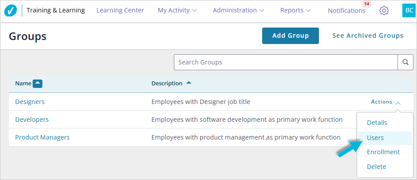Expand the My Activity menu

pos(177,10)
